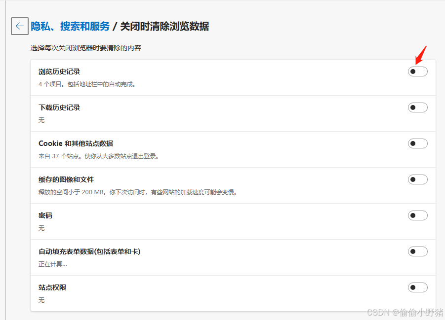Click the 正在计算... status text
Viewport: 445px width, 320px height.
53,264
